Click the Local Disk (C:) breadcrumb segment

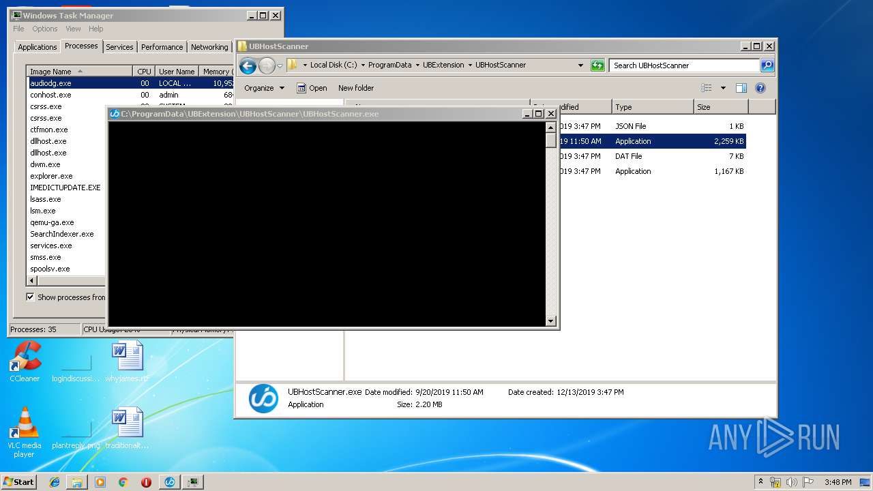click(334, 65)
